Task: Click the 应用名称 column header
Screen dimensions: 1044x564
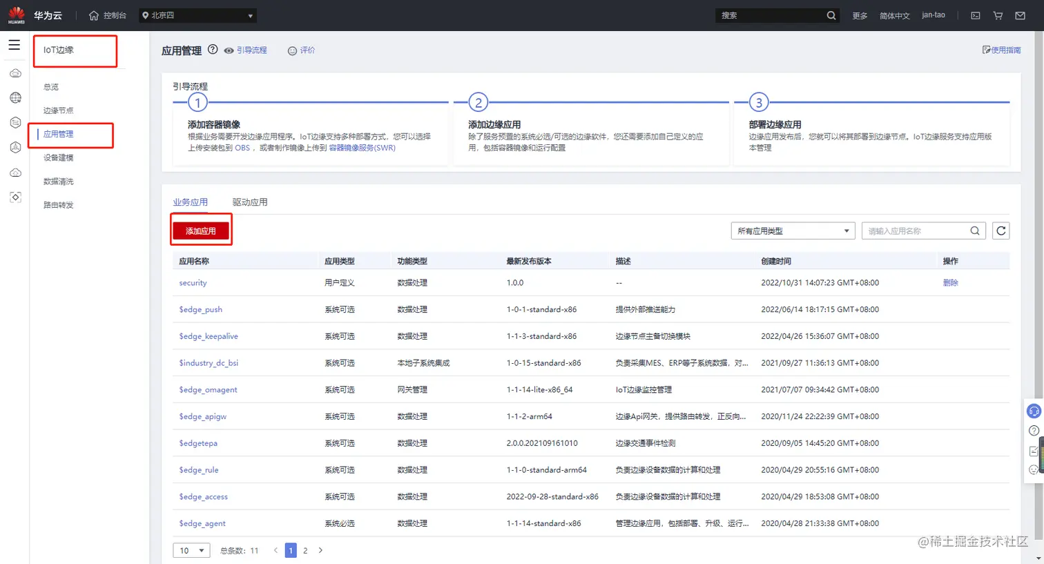Action: pyautogui.click(x=194, y=261)
